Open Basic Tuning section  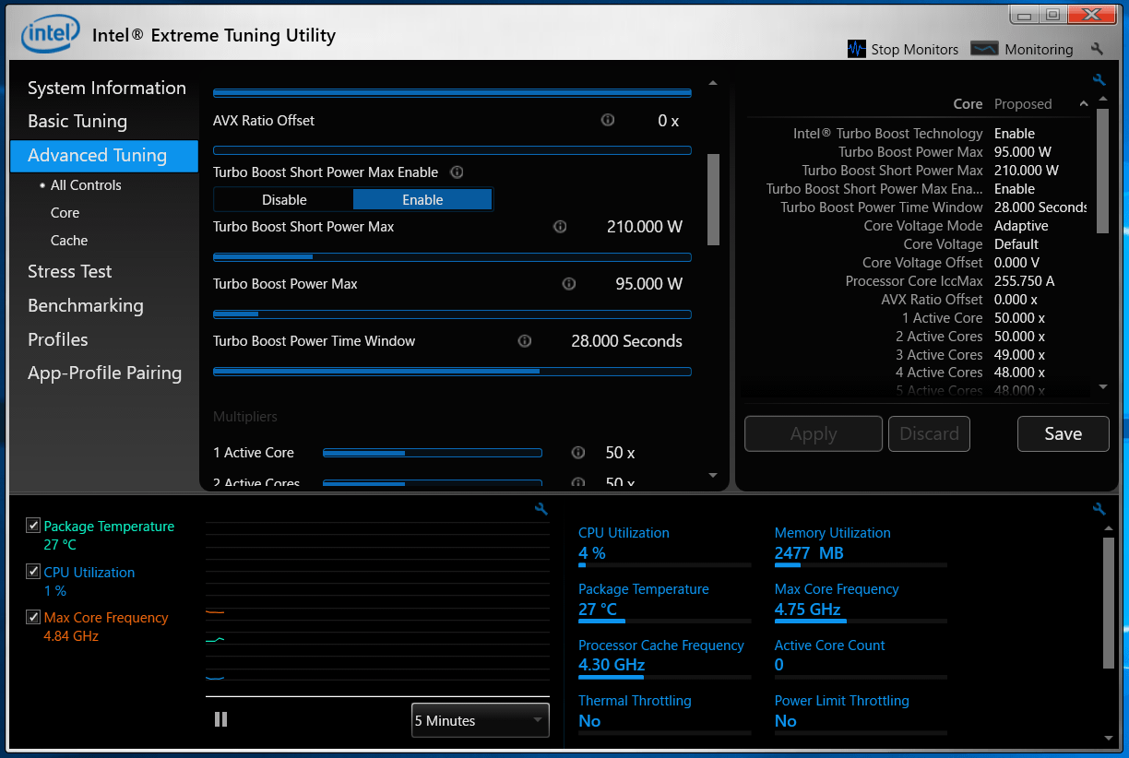pos(77,121)
